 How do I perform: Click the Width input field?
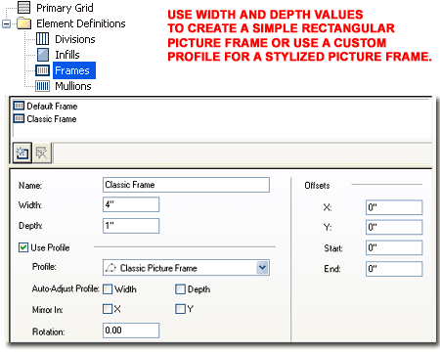(131, 204)
